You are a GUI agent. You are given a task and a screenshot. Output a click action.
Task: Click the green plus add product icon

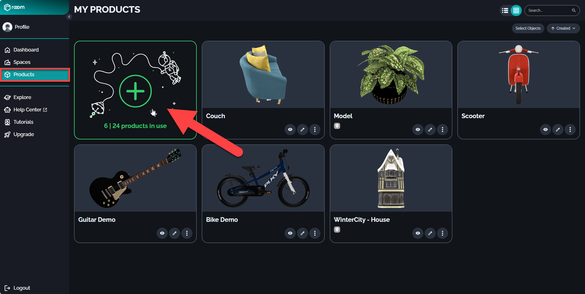pyautogui.click(x=135, y=91)
